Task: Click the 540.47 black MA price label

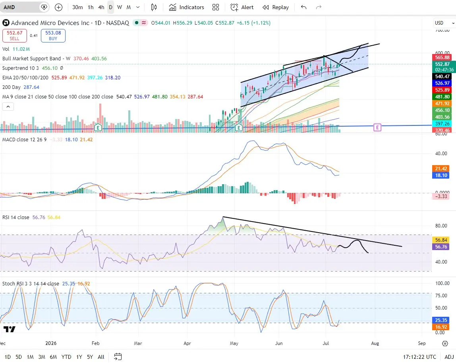Action: (x=442, y=77)
